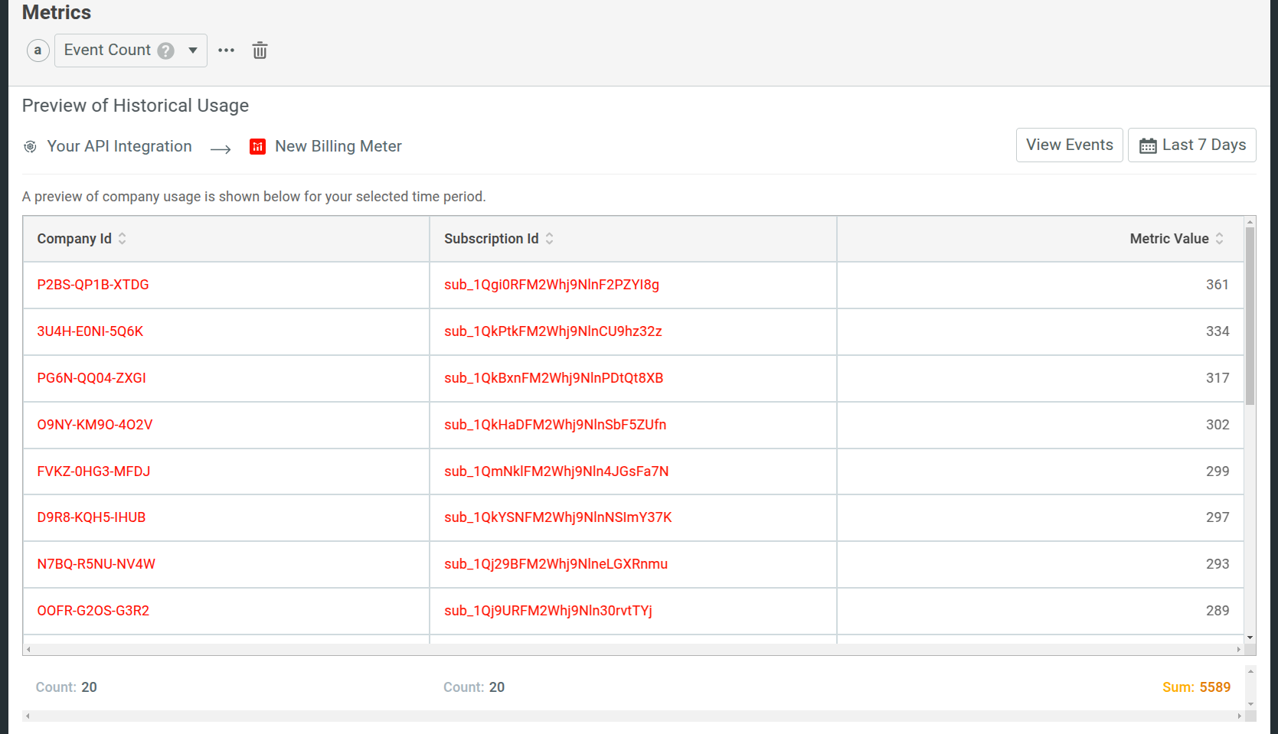
Task: Open the Last 7 Days date range picker
Action: 1191,145
